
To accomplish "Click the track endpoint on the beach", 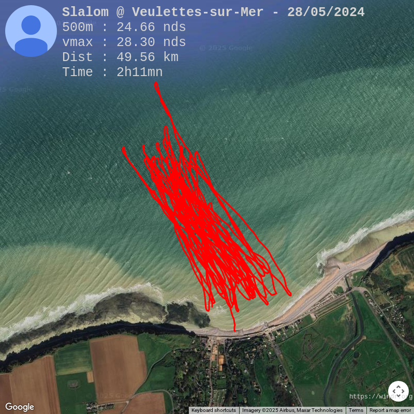I will tap(235, 330).
